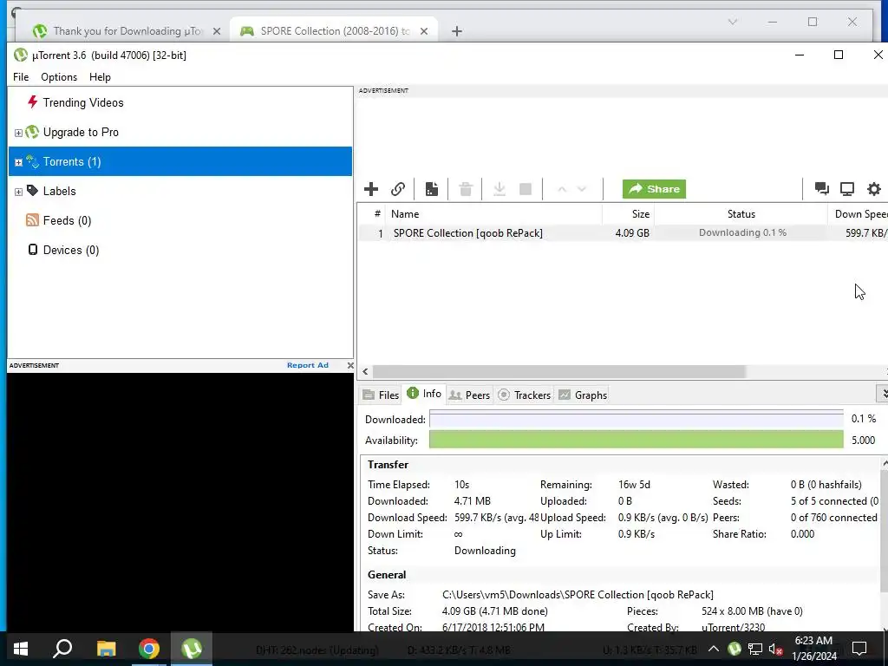Image resolution: width=888 pixels, height=666 pixels.
Task: Open the Help menu
Action: click(x=101, y=77)
